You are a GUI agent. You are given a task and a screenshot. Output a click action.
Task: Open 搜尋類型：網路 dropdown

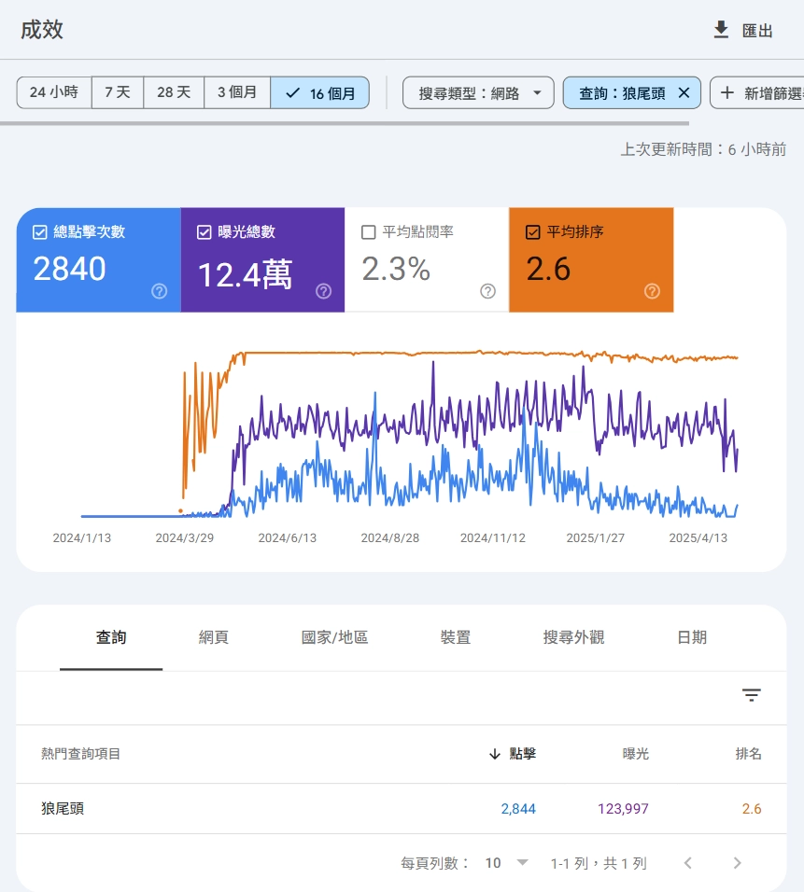[x=478, y=92]
